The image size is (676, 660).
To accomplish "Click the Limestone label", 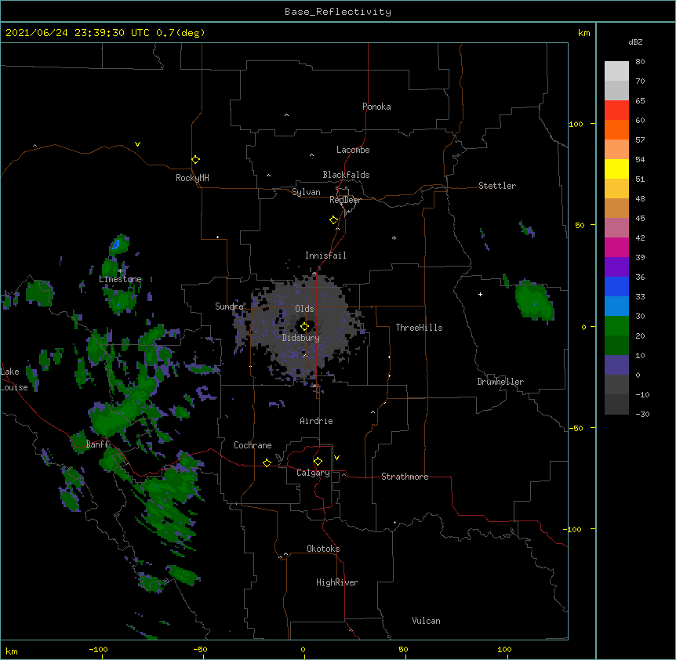I will point(120,279).
